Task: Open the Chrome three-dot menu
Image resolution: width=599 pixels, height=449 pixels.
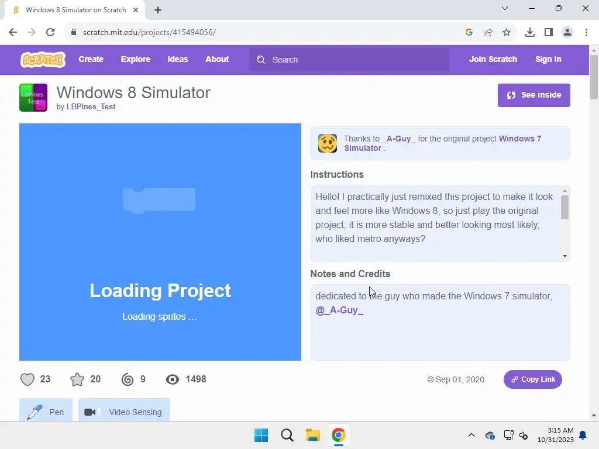Action: pyautogui.click(x=586, y=32)
